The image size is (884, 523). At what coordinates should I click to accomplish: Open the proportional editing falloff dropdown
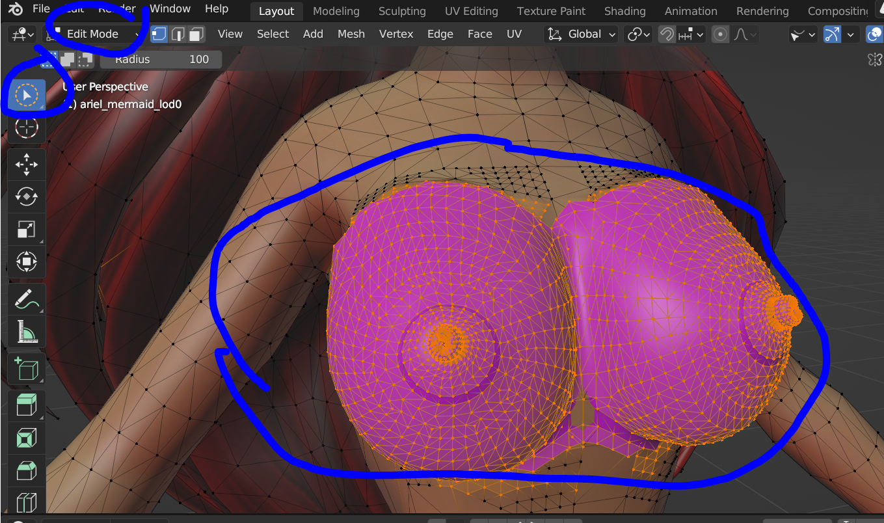coord(744,34)
